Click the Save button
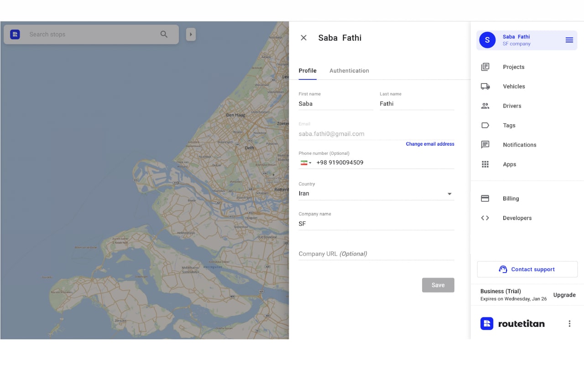 [438, 285]
